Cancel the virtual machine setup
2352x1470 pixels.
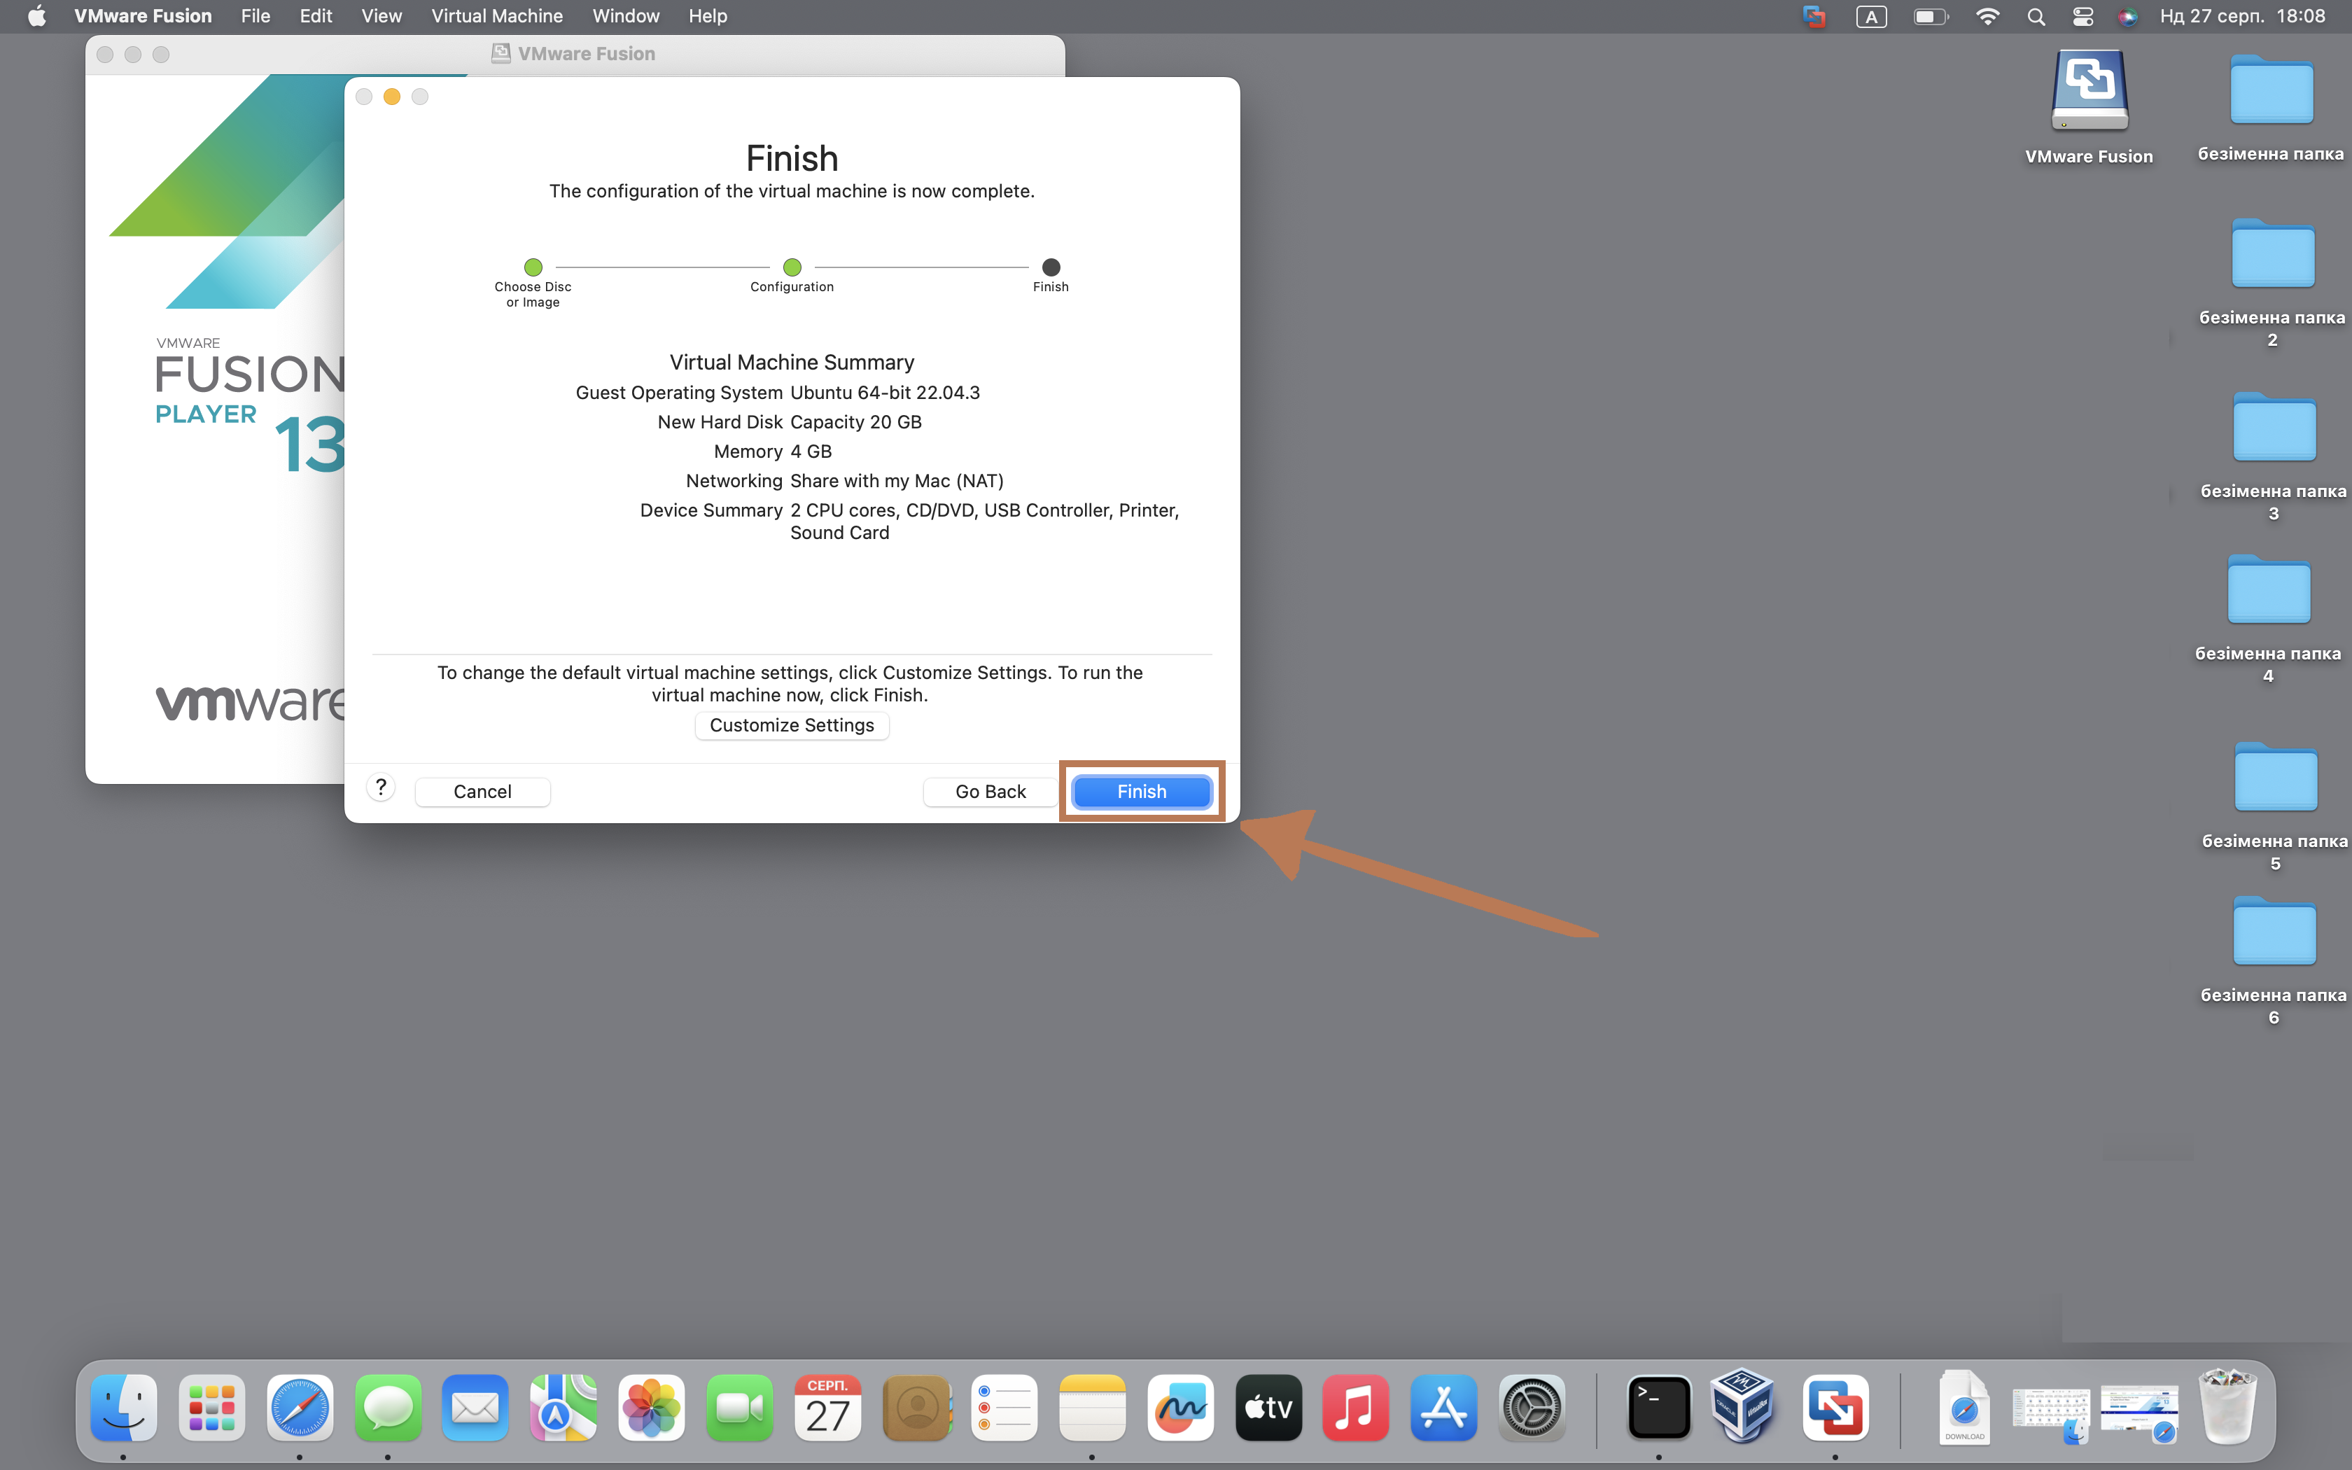482,792
